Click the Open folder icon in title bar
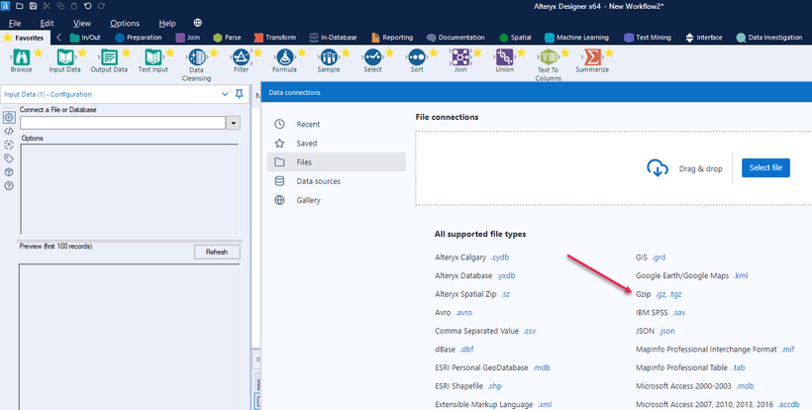 [x=19, y=6]
